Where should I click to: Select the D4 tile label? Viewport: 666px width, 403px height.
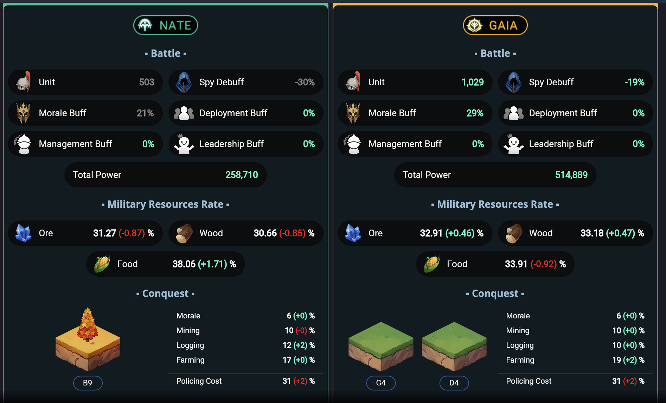click(x=454, y=383)
